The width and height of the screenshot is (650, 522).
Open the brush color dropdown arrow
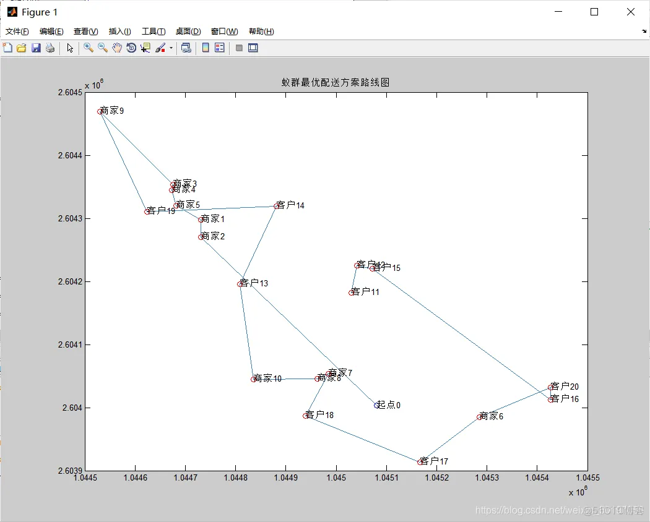(171, 48)
